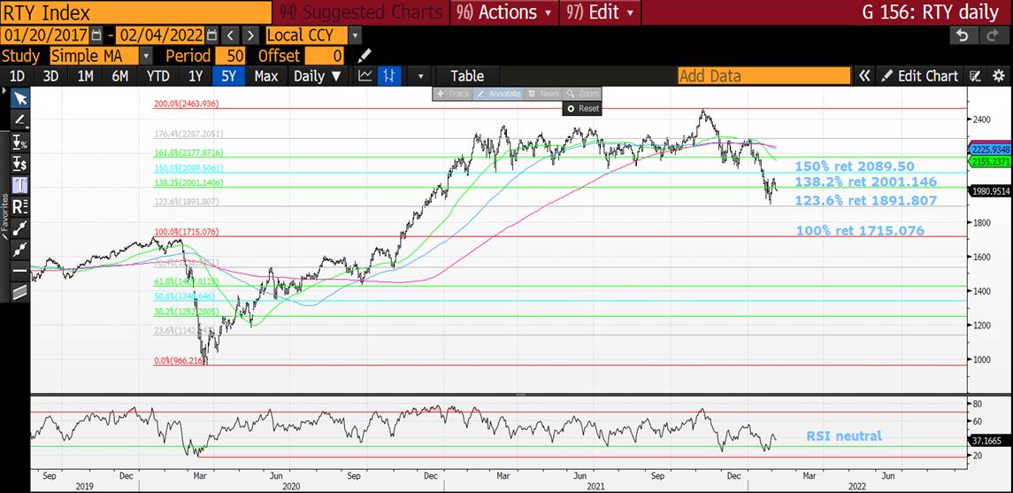1013x493 pixels.
Task: Enable Annotate mode on chart
Action: pyautogui.click(x=498, y=94)
